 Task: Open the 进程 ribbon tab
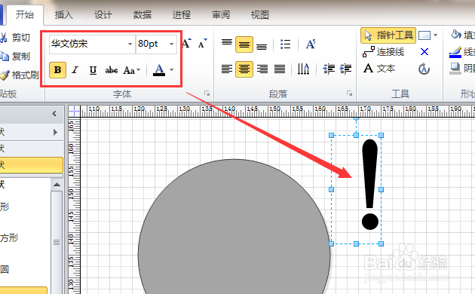[182, 14]
